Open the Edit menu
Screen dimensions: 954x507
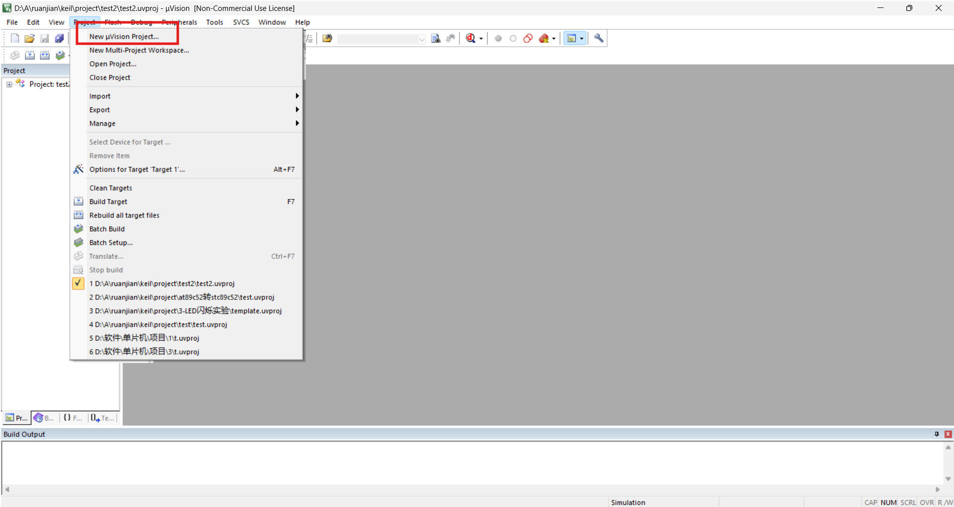pos(33,22)
